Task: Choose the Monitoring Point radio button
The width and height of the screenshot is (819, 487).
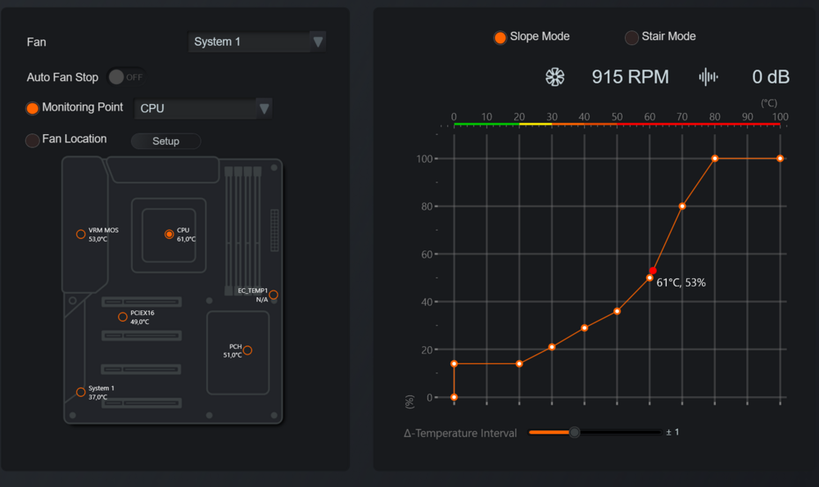Action: pos(33,108)
